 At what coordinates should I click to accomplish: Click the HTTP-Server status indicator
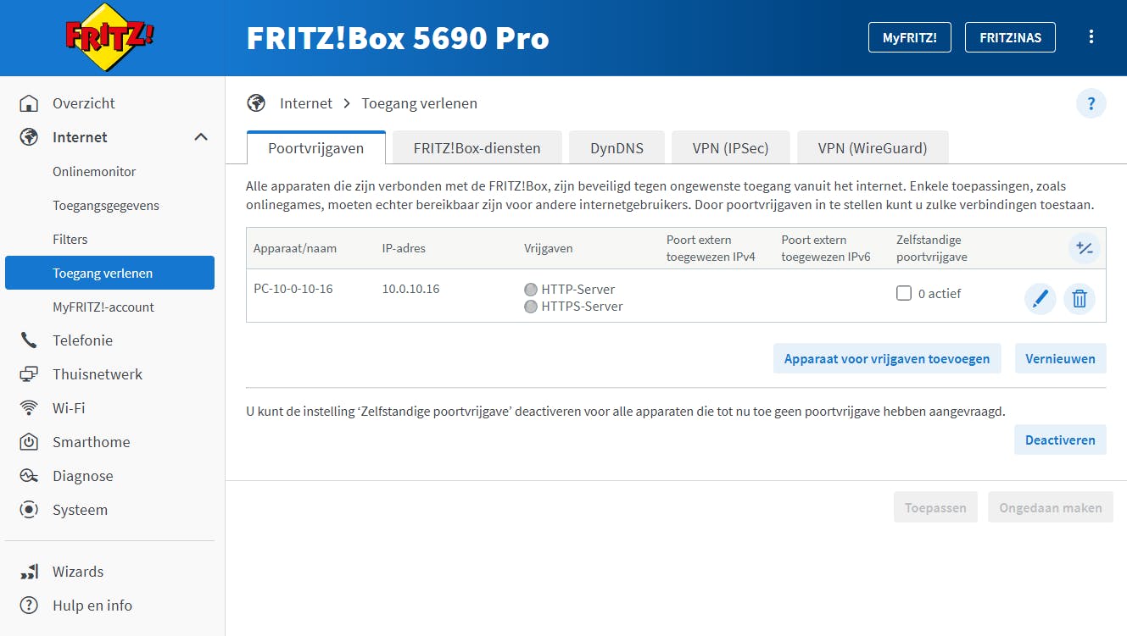tap(531, 289)
